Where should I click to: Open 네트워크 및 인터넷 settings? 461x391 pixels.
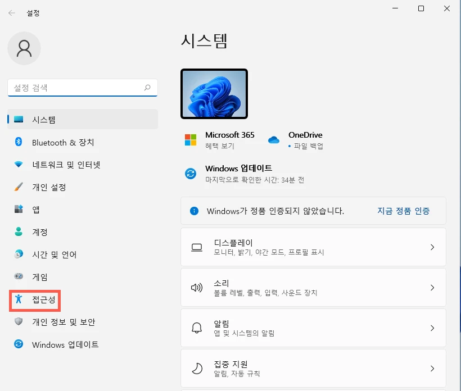pos(17,165)
